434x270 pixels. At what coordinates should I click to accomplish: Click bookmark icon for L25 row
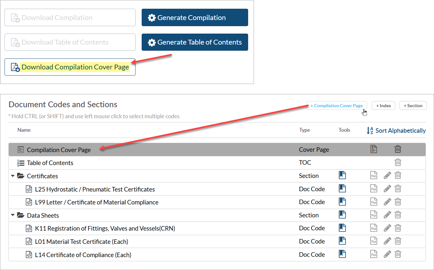point(342,188)
